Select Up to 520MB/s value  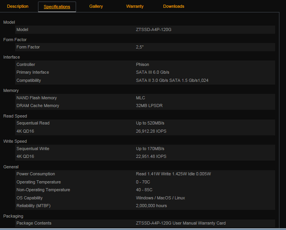150,123
